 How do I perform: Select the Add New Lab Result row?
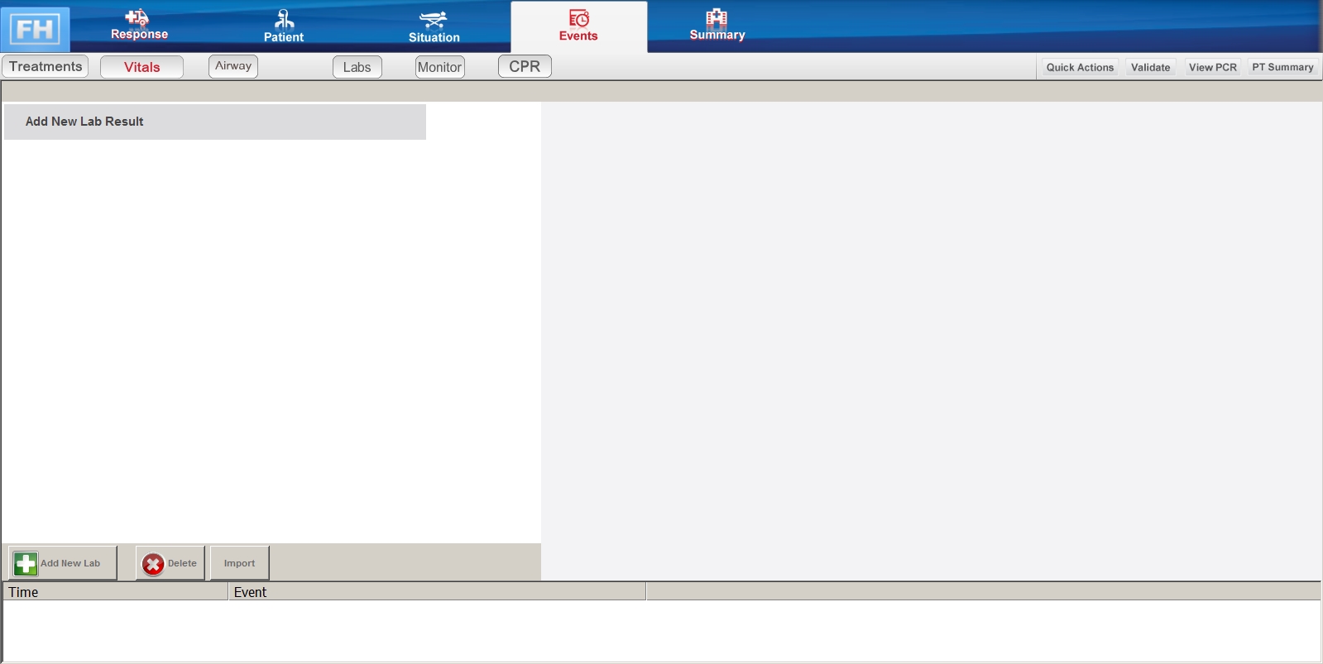[214, 122]
